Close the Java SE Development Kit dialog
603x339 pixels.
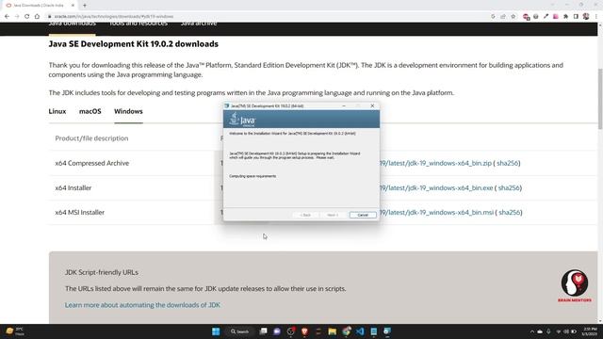(x=372, y=105)
